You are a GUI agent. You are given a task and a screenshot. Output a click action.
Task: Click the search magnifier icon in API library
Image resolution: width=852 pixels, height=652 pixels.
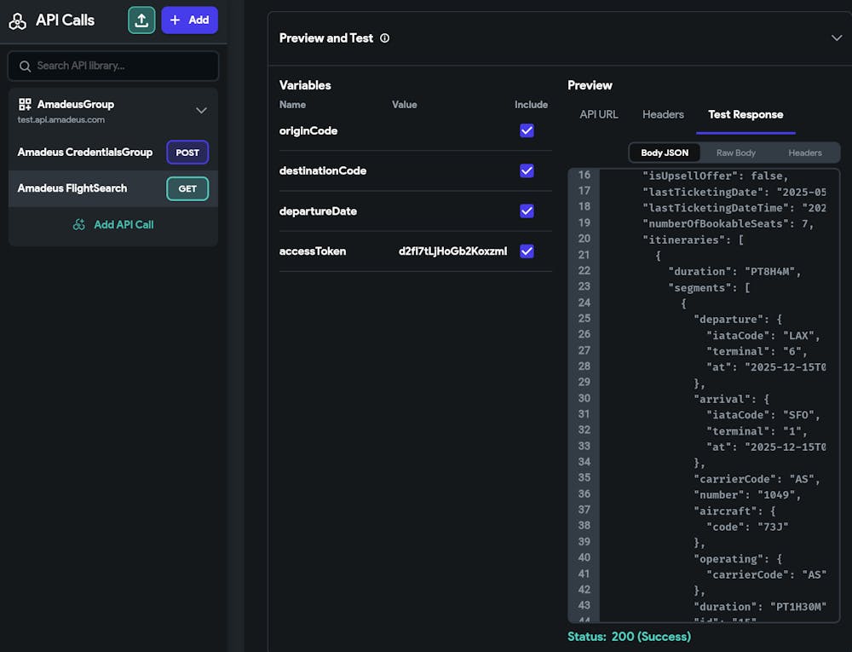(x=26, y=66)
